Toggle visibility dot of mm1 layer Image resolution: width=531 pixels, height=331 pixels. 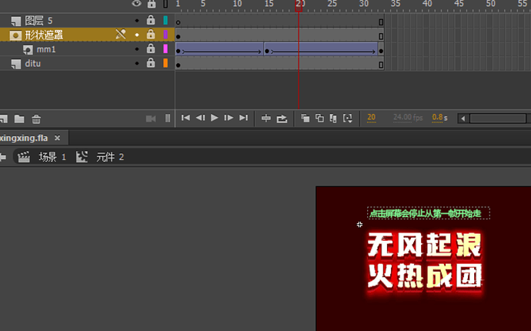coord(137,49)
